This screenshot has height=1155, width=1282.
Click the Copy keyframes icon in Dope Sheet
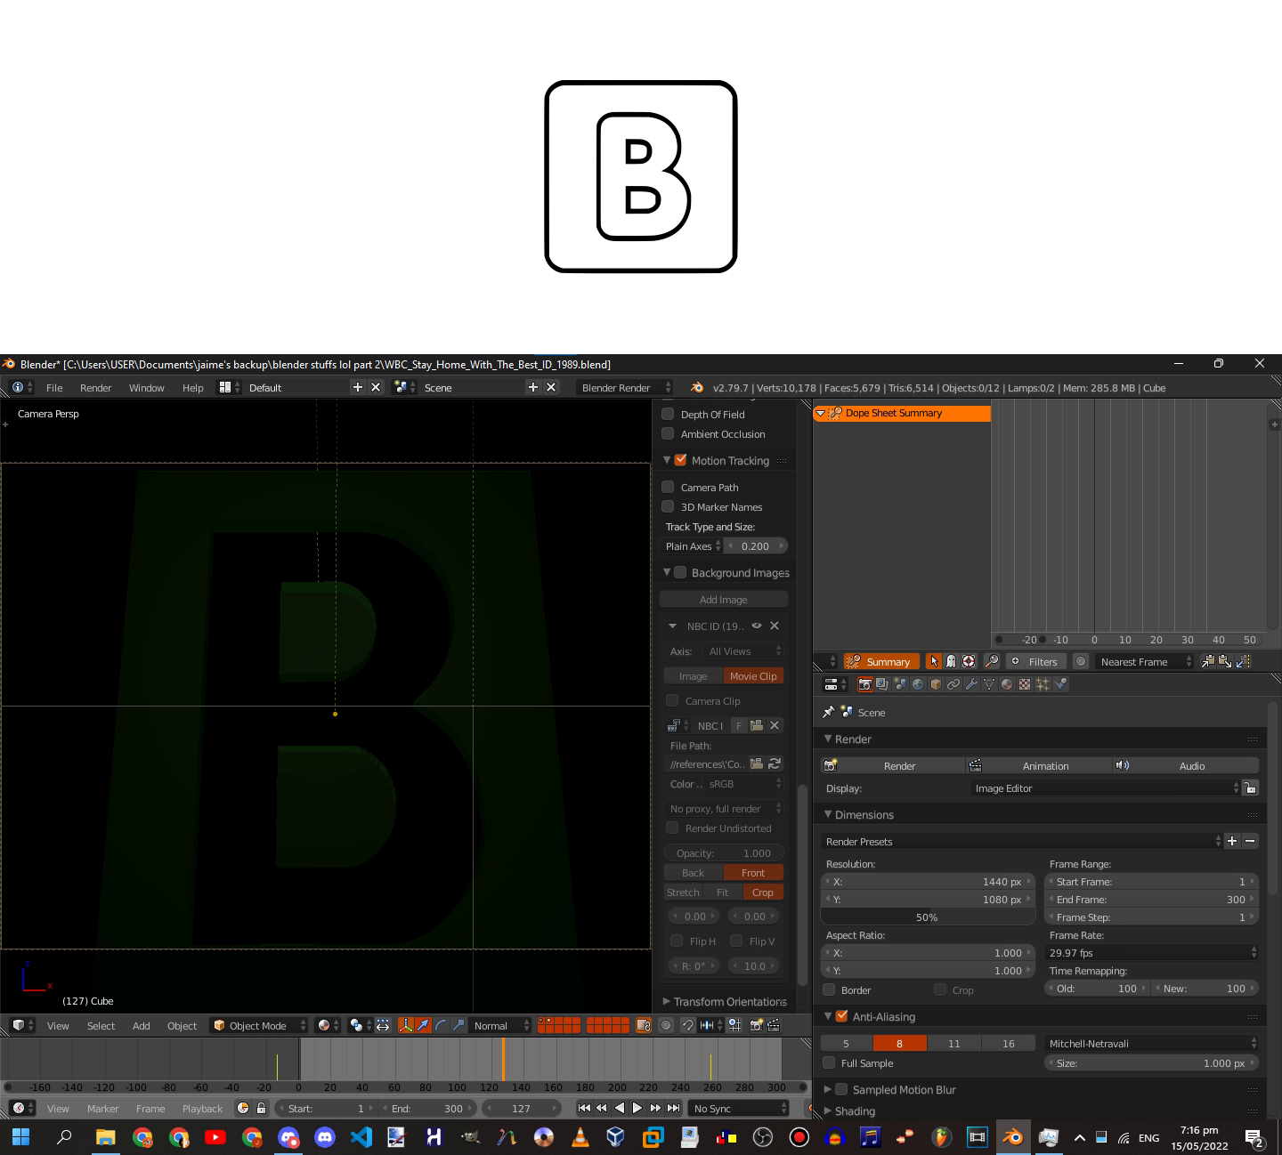pos(1208,661)
